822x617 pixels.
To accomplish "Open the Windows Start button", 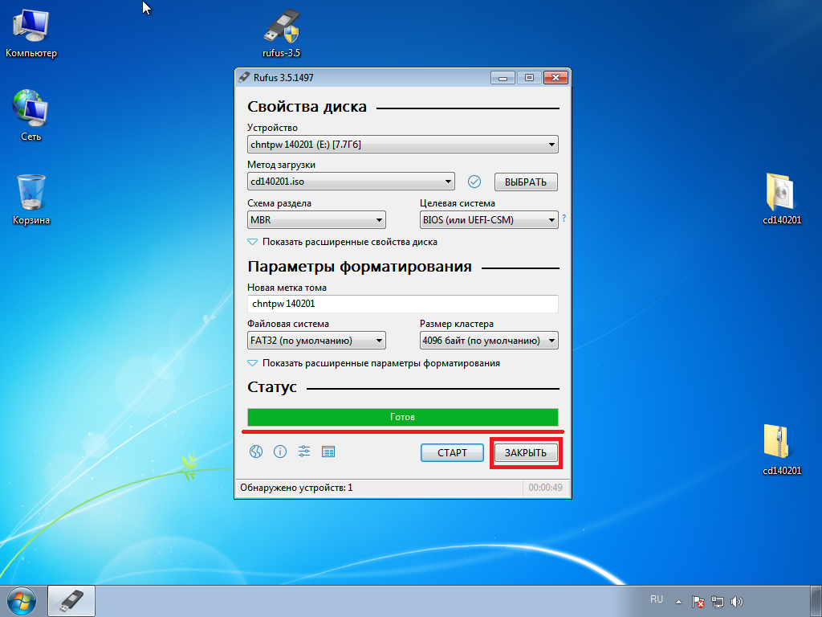I will [x=22, y=601].
